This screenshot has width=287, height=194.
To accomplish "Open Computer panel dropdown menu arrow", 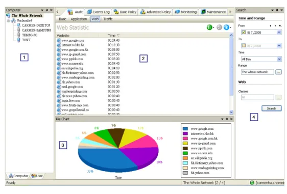I will click(42, 10).
